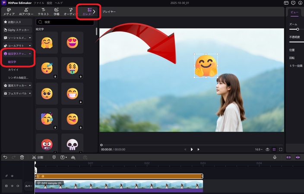304x194 pixels.
Task: Step to the next frame
Action: (x=198, y=149)
